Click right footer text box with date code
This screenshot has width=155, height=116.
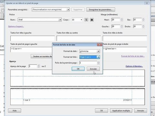coord(125,50)
